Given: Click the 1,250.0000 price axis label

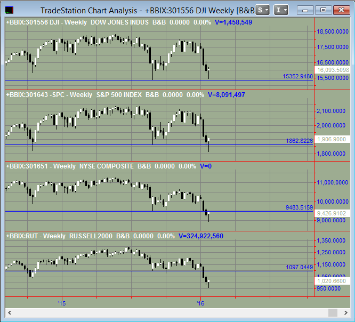Looking at the screenshot, I should (x=331, y=252).
